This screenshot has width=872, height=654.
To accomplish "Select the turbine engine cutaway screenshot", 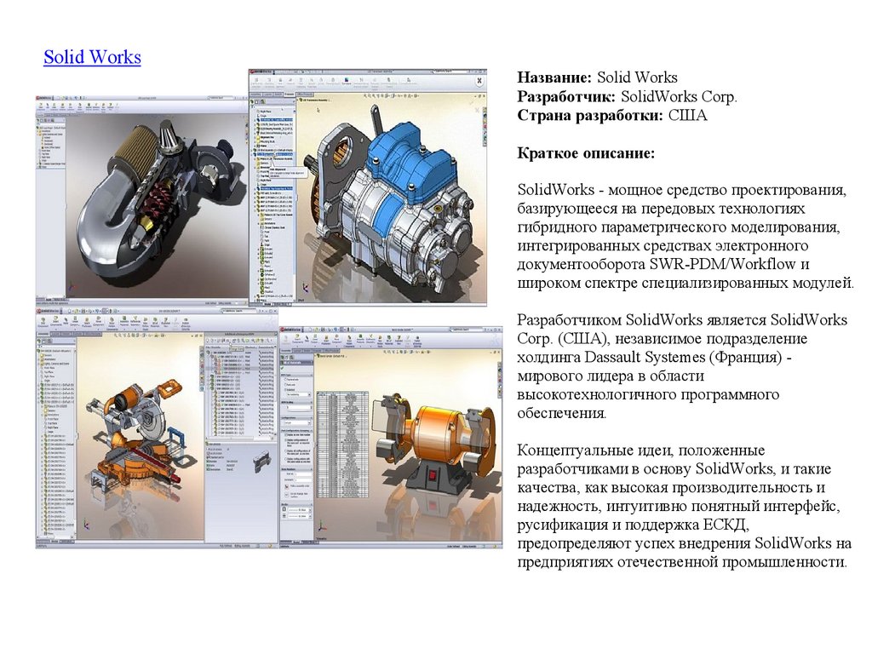I will (142, 199).
